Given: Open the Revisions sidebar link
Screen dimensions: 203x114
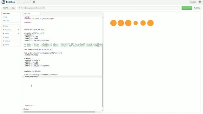Looking at the screenshot, I should (x=8, y=30).
